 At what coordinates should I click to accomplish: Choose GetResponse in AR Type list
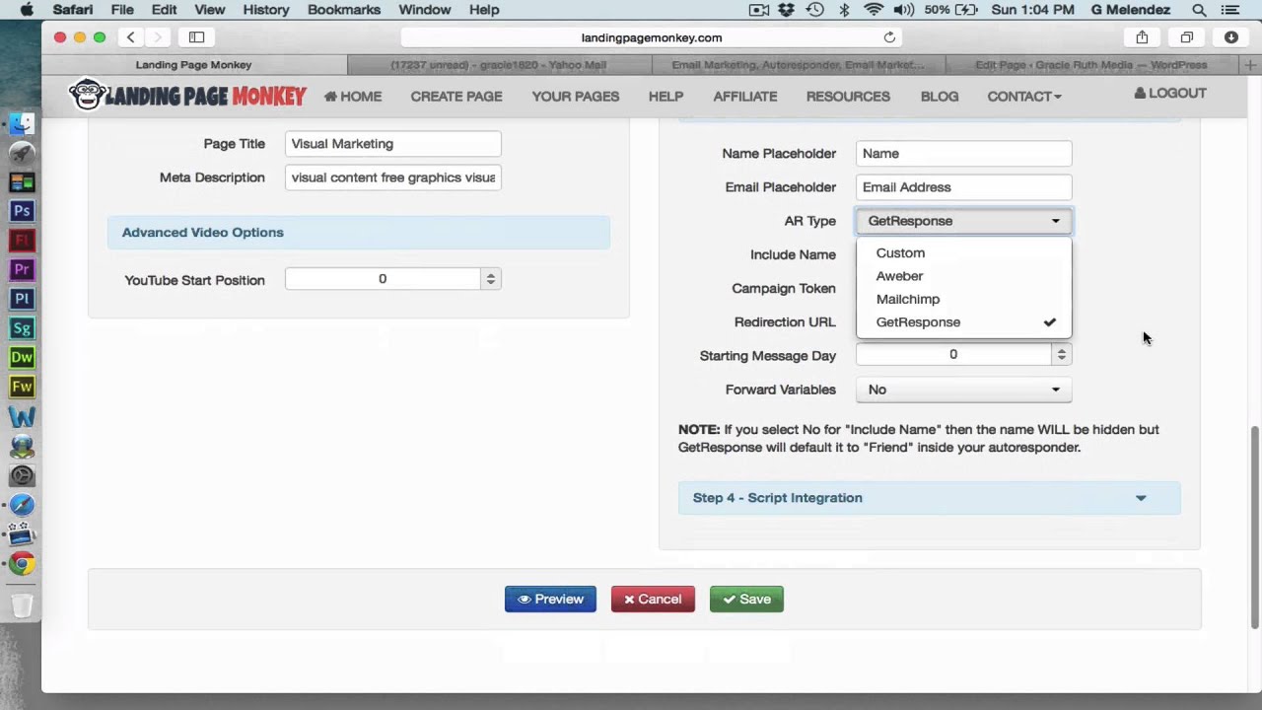pyautogui.click(x=963, y=322)
